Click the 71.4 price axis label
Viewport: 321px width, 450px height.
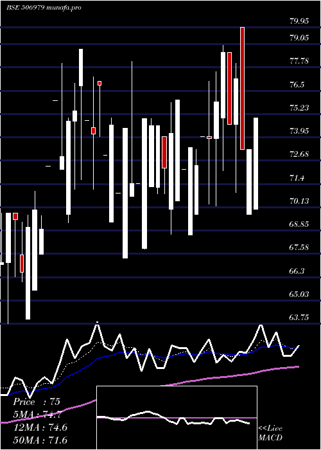pos(297,178)
